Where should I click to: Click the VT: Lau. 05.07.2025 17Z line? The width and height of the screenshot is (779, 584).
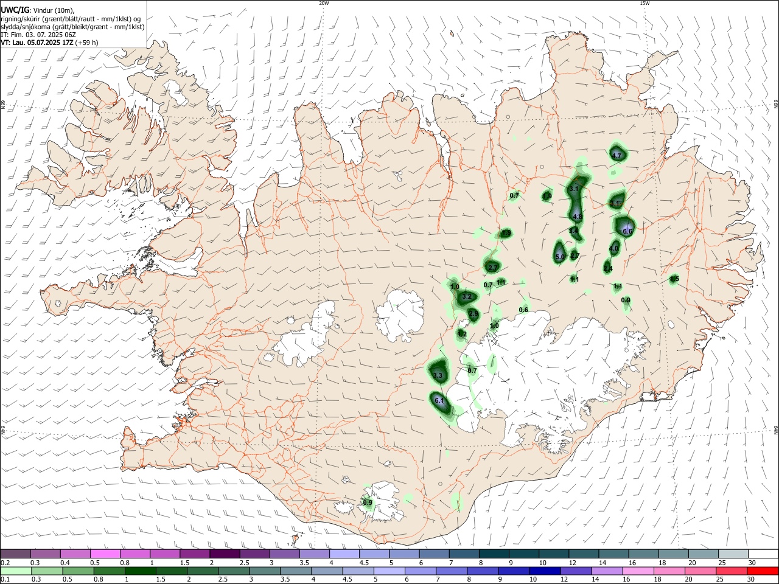pos(49,43)
